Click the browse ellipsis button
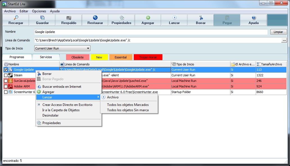 point(284,40)
